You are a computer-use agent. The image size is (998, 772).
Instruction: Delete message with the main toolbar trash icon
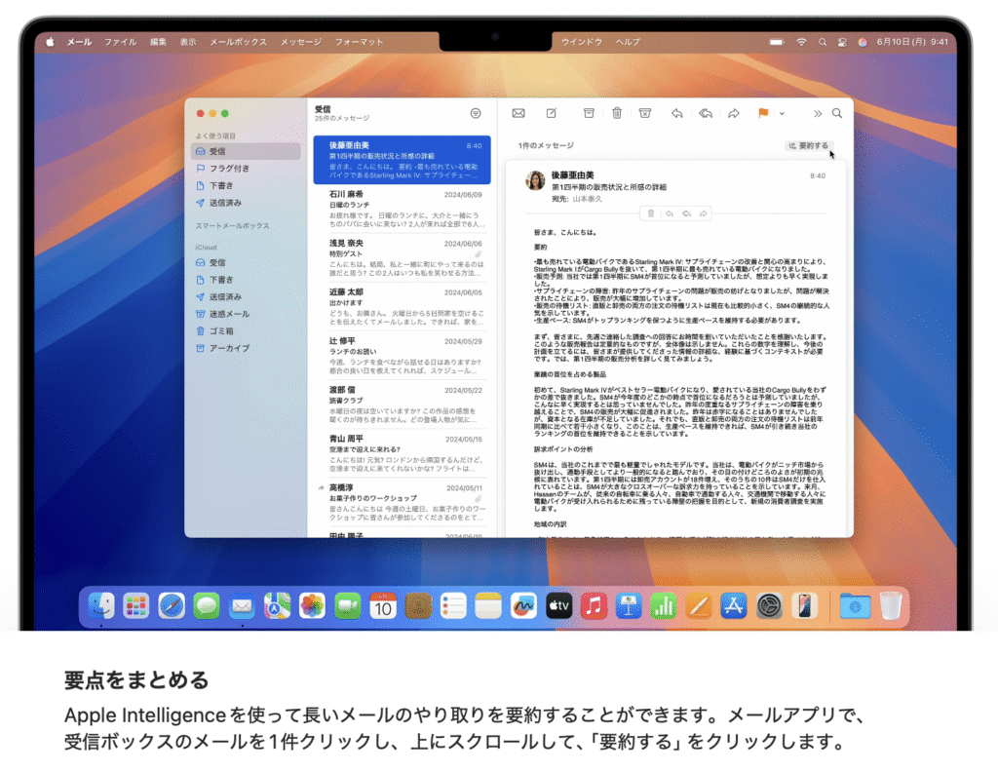[x=617, y=113]
